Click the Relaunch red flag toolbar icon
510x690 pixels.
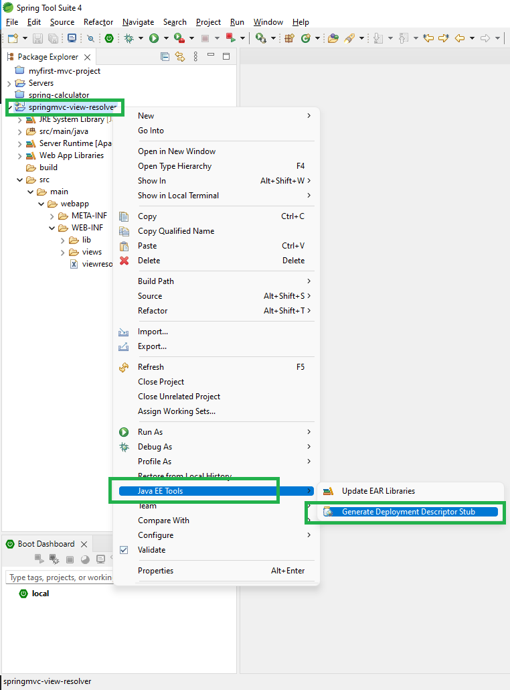(x=230, y=38)
